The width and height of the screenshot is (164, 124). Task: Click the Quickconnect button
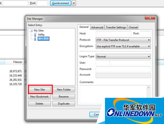[x=61, y=3]
